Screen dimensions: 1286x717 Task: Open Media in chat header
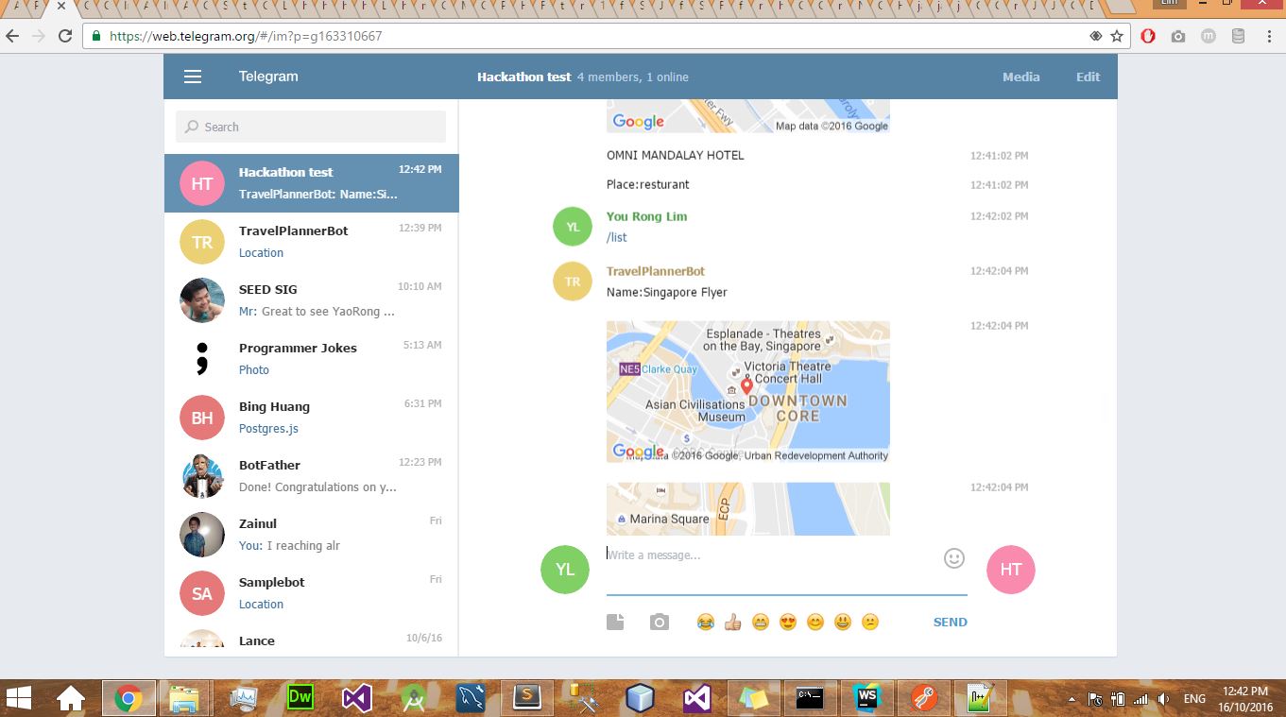(x=1020, y=77)
